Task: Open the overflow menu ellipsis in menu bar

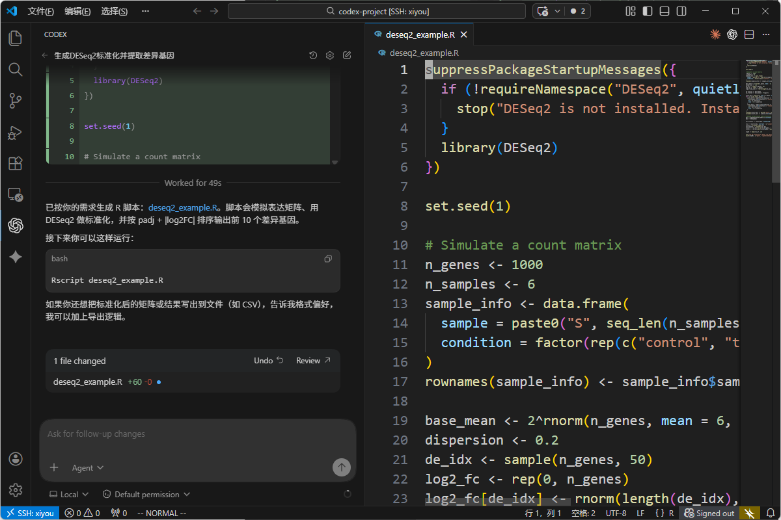Action: pyautogui.click(x=144, y=11)
